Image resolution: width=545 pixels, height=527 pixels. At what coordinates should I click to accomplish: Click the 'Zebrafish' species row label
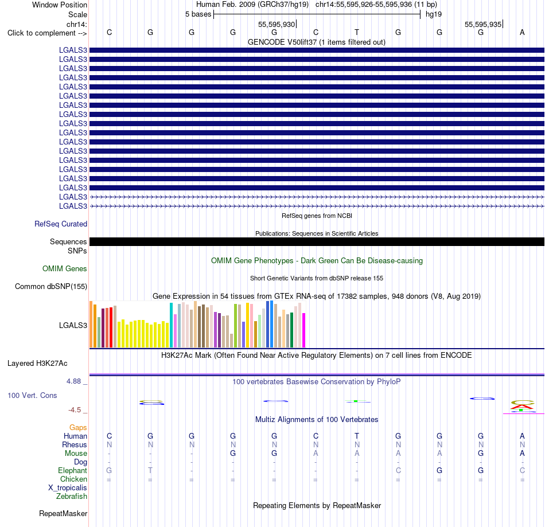pos(72,497)
